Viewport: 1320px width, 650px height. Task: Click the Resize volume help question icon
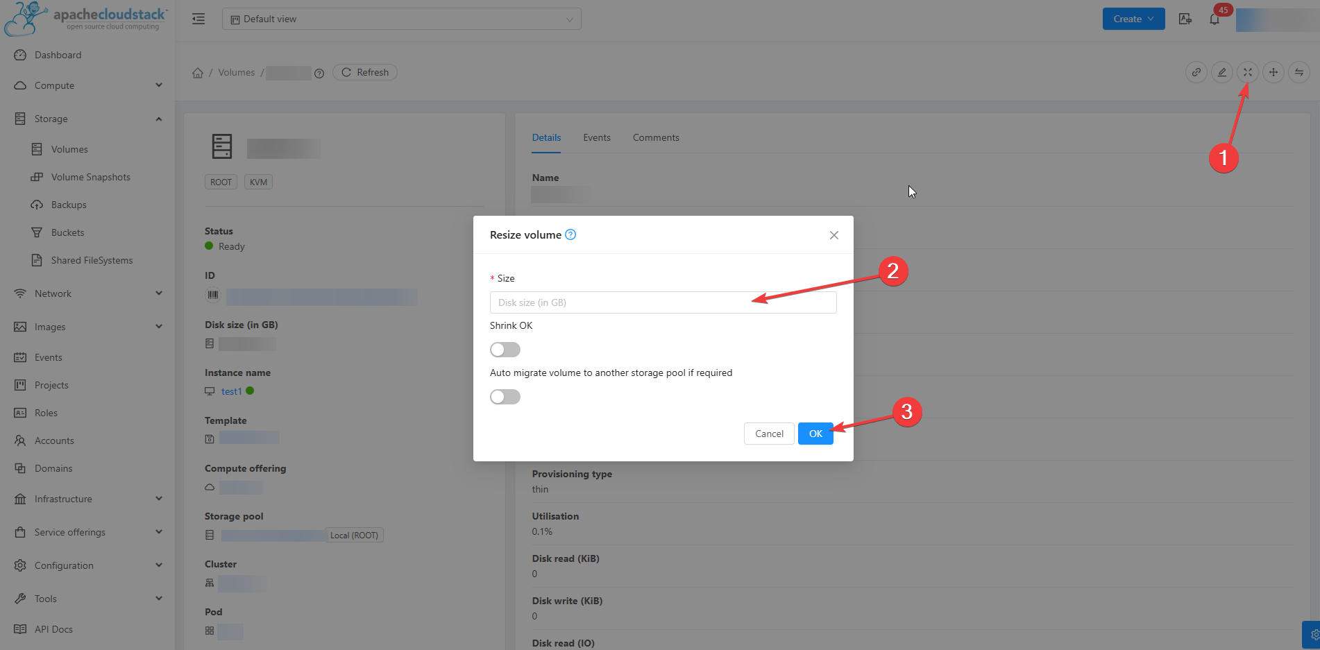click(x=570, y=234)
